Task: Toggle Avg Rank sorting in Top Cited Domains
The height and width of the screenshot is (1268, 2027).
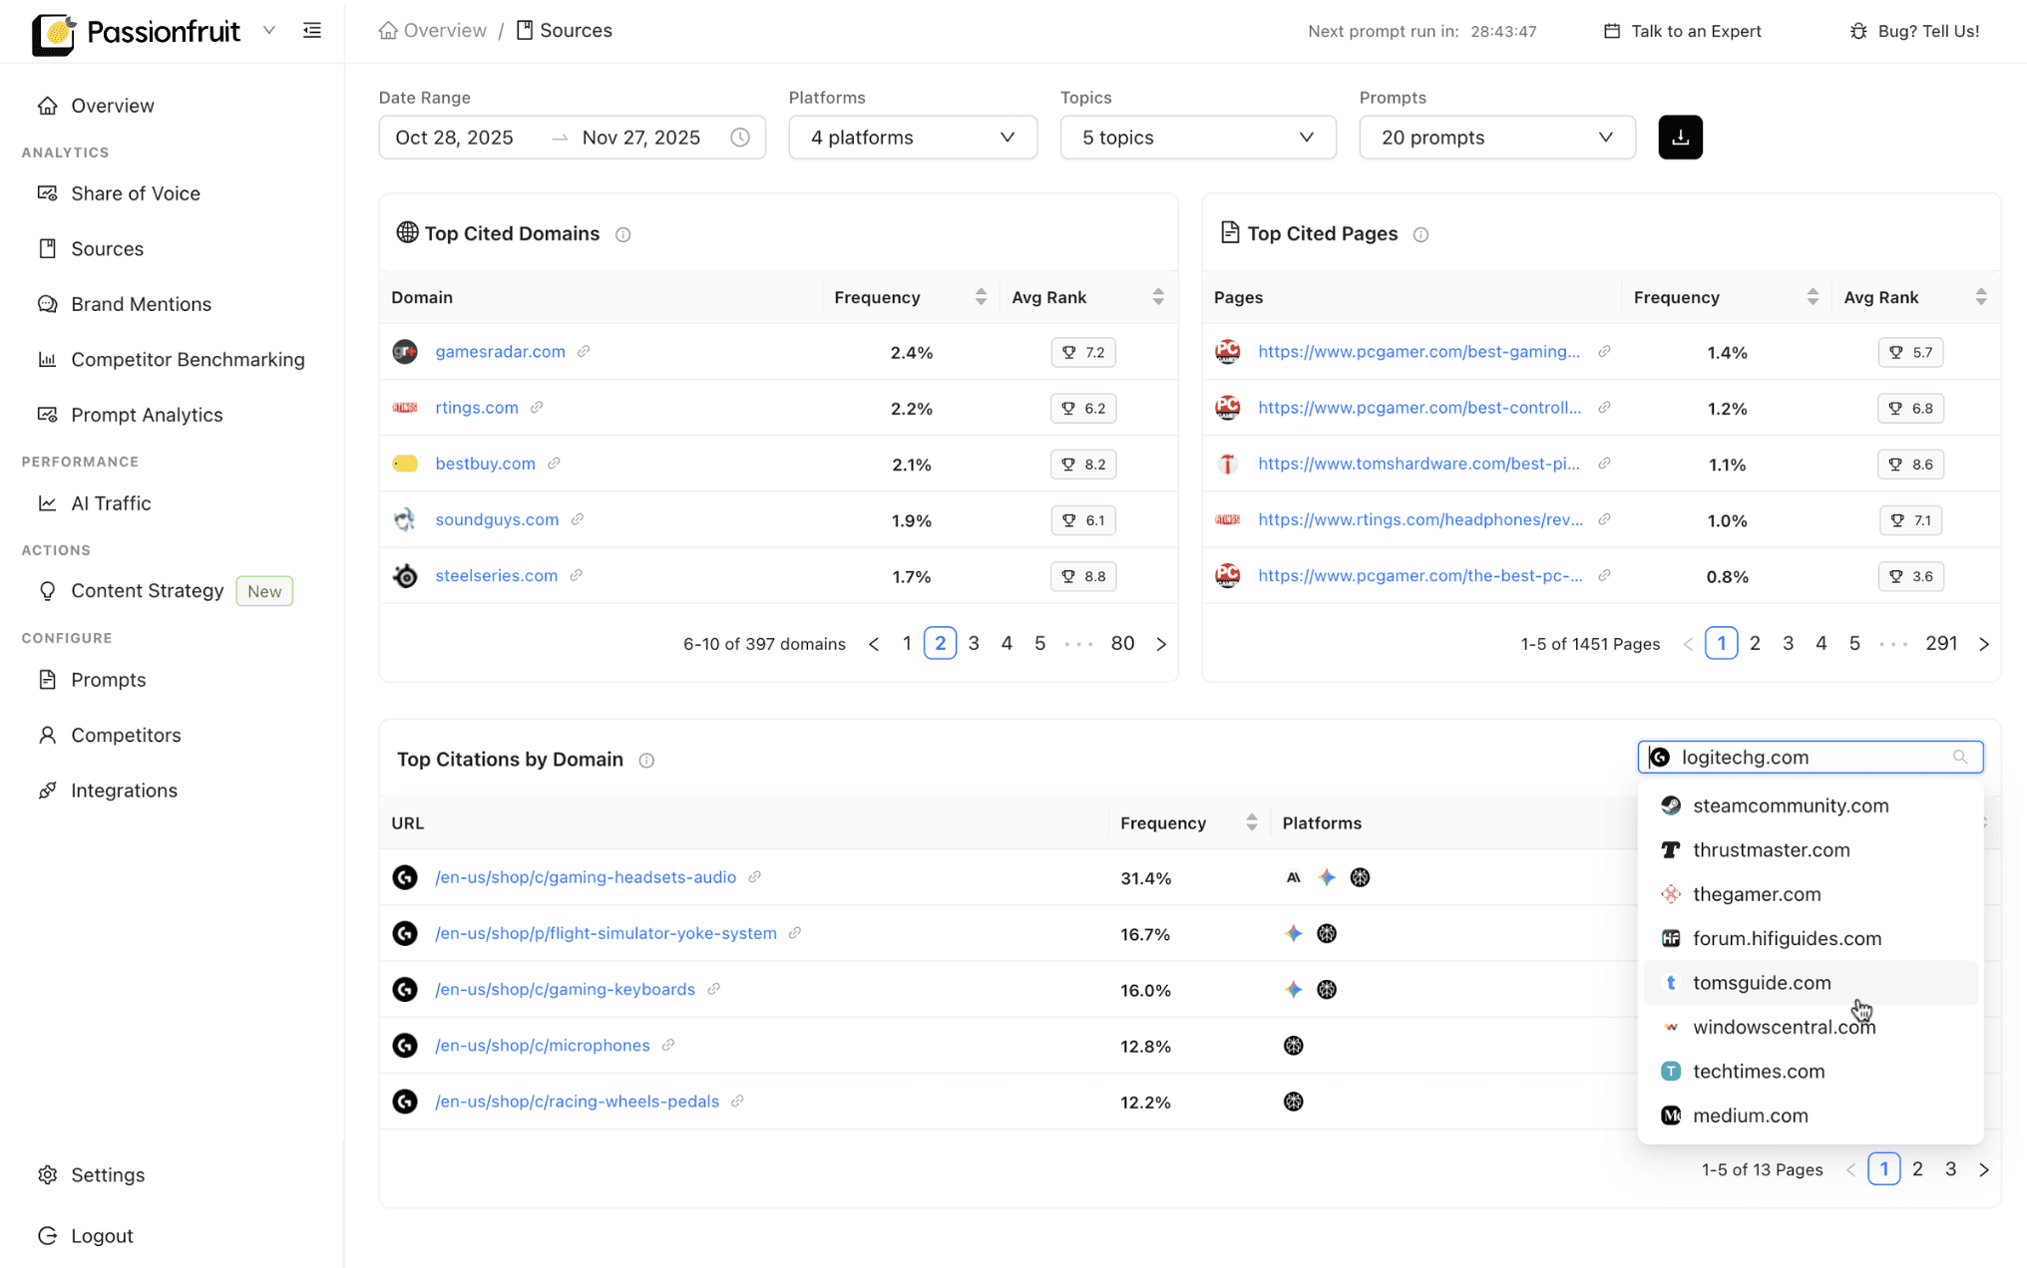Action: 1158,296
